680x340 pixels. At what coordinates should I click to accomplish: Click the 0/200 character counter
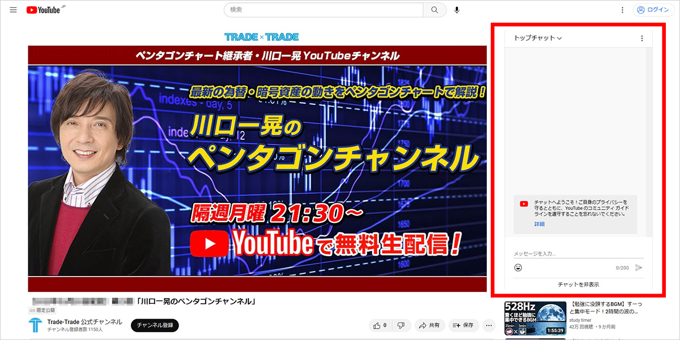(x=622, y=267)
